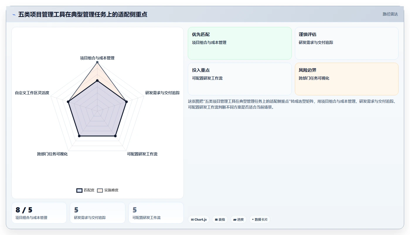The height and width of the screenshot is (235, 410).
Task: Click the data point on 可配置研发工作流 axis
Action: tap(115, 136)
